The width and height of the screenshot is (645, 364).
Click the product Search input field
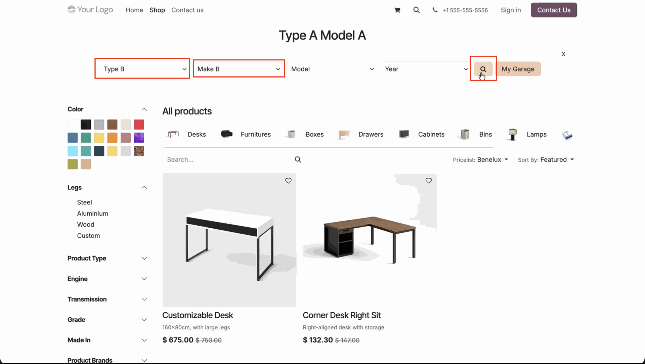pyautogui.click(x=228, y=160)
